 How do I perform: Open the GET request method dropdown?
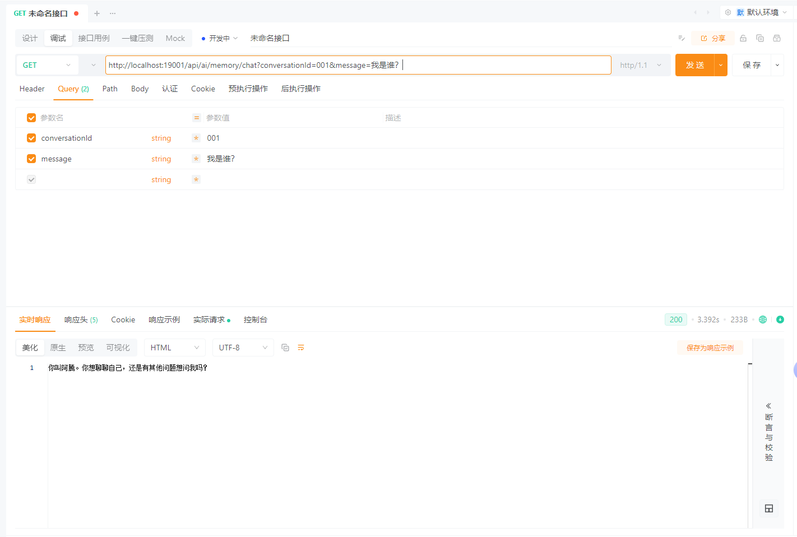47,65
